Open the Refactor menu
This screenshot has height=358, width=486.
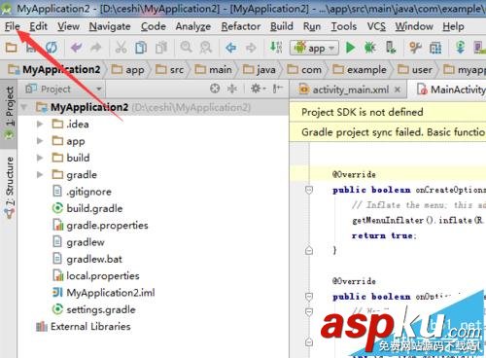coord(241,26)
